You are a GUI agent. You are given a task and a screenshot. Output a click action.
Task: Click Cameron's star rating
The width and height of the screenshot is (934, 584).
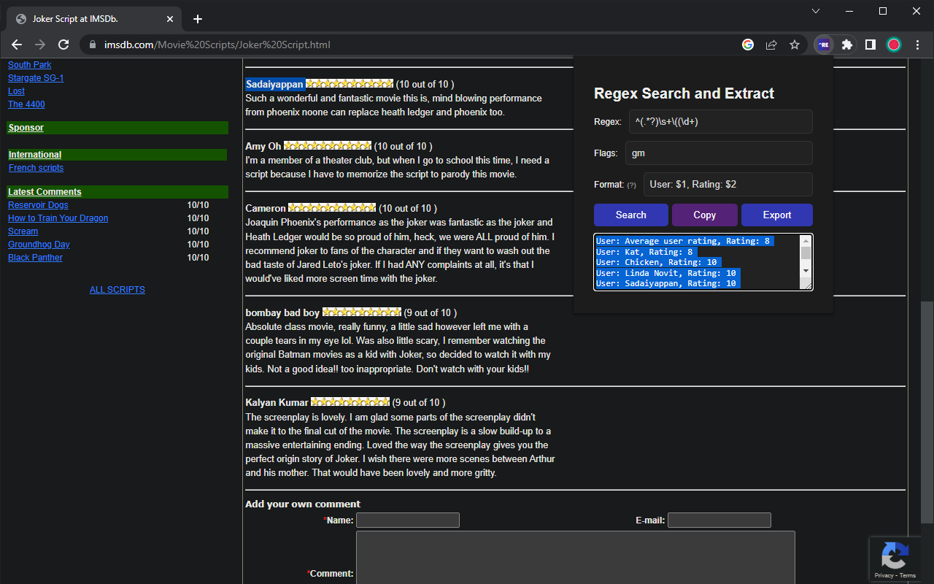click(x=332, y=208)
